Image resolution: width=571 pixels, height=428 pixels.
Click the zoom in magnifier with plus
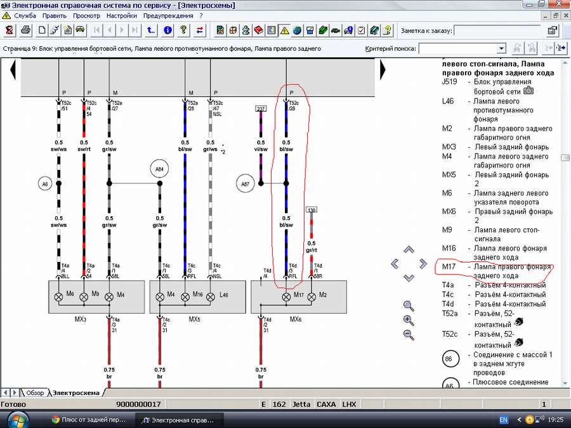[x=409, y=320]
